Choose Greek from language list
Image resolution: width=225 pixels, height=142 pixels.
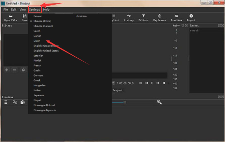(x=37, y=80)
